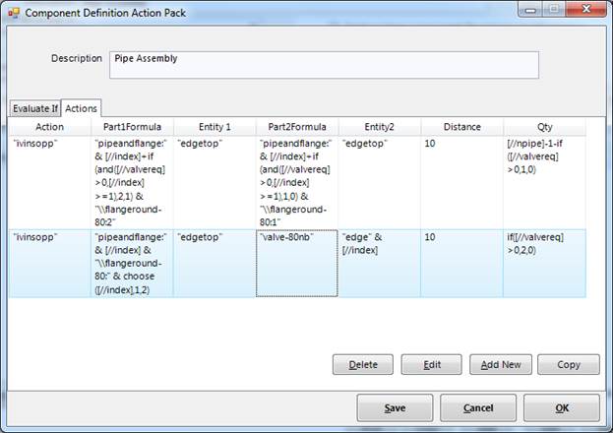Select the Actions tab
613x433 pixels.
82,107
